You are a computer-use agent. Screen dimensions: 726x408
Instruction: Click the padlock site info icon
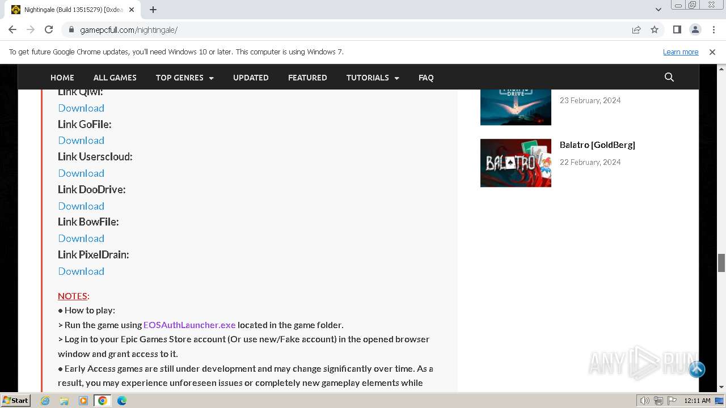[x=71, y=30]
